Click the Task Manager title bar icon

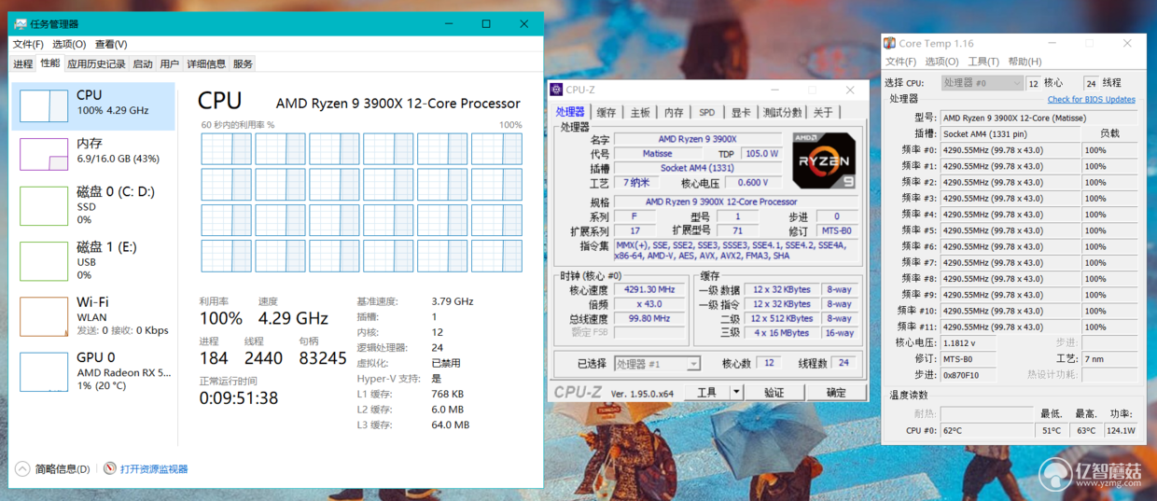pos(20,24)
